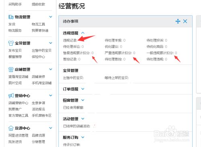
Task: Collapse the 营销中心 sidebar section
Action: pos(51,95)
